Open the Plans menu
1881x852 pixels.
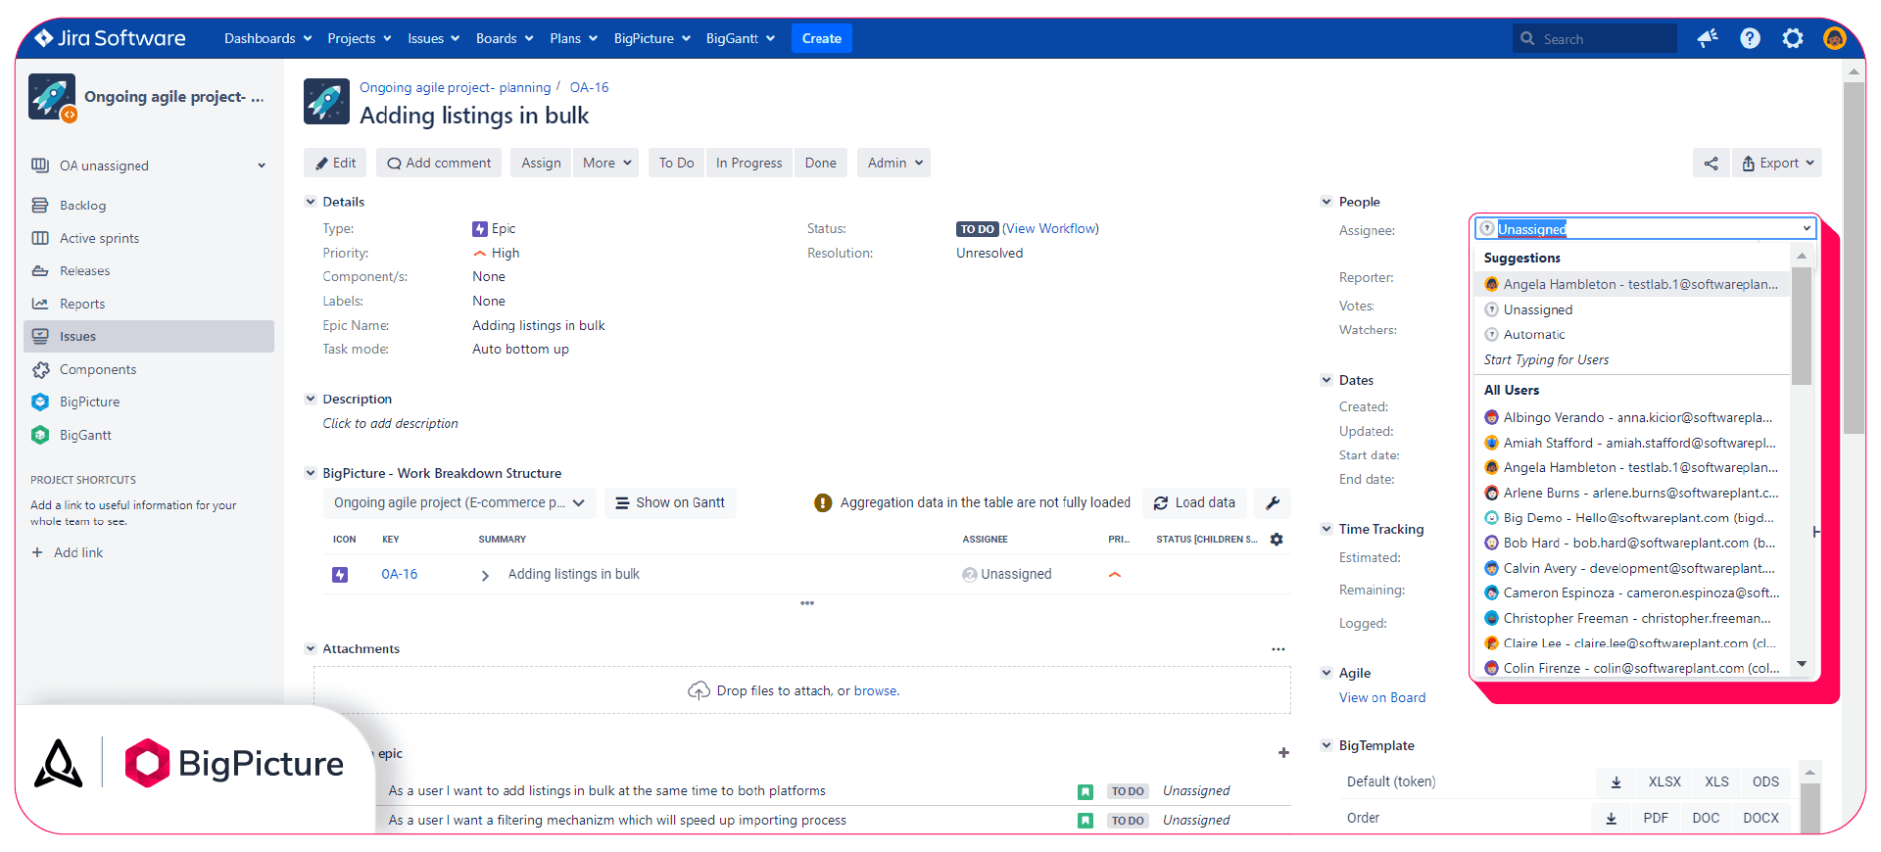(573, 38)
